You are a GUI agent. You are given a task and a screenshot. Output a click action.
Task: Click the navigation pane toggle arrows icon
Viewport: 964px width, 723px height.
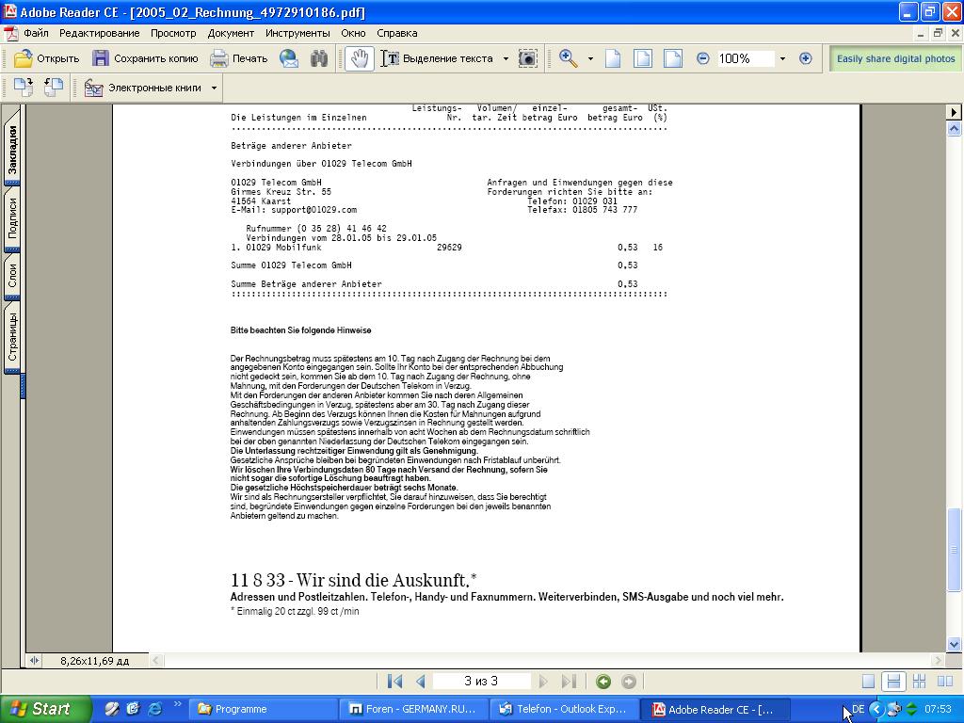[x=34, y=661]
